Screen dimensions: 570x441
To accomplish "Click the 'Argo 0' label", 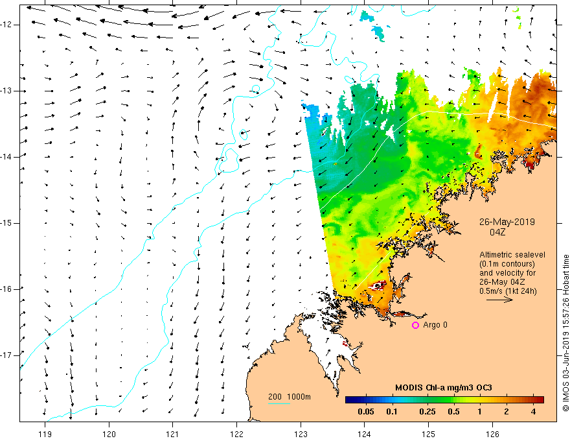I will coord(435,324).
